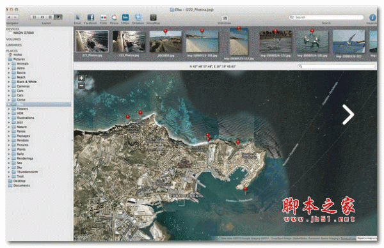This screenshot has height=248, width=384.
Task: Select the flying seagull thumbnail img-20080526-302
Action: pos(349,42)
